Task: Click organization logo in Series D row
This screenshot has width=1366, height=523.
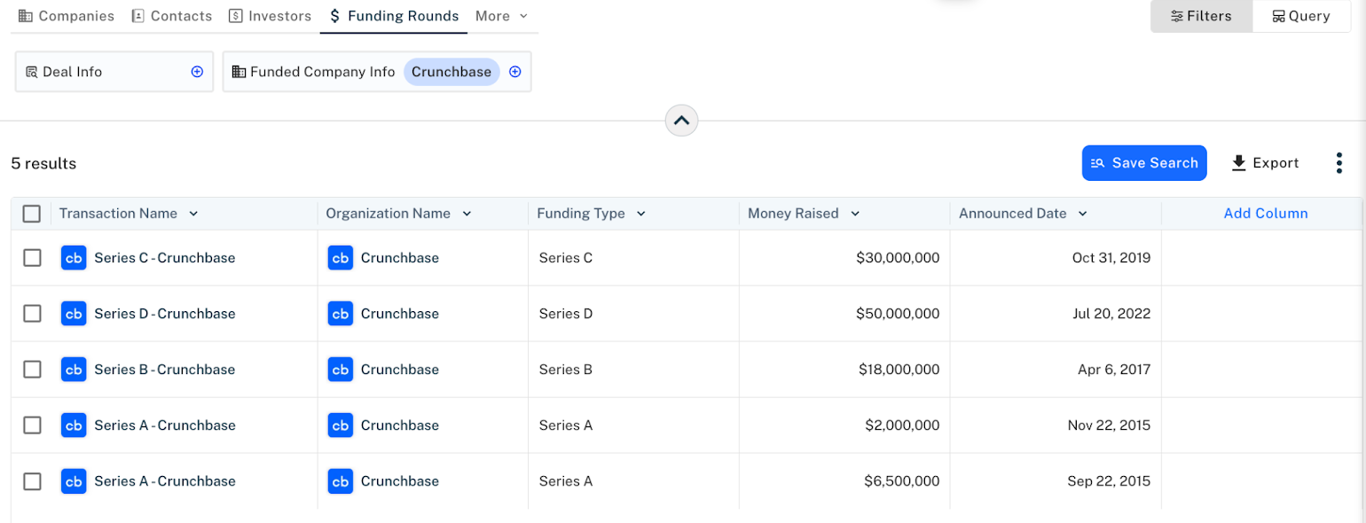Action: tap(340, 314)
